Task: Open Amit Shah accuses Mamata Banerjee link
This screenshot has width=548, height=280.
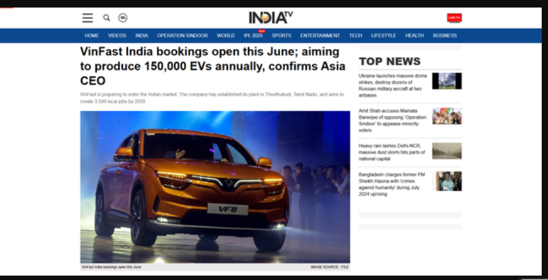Action: tap(392, 121)
